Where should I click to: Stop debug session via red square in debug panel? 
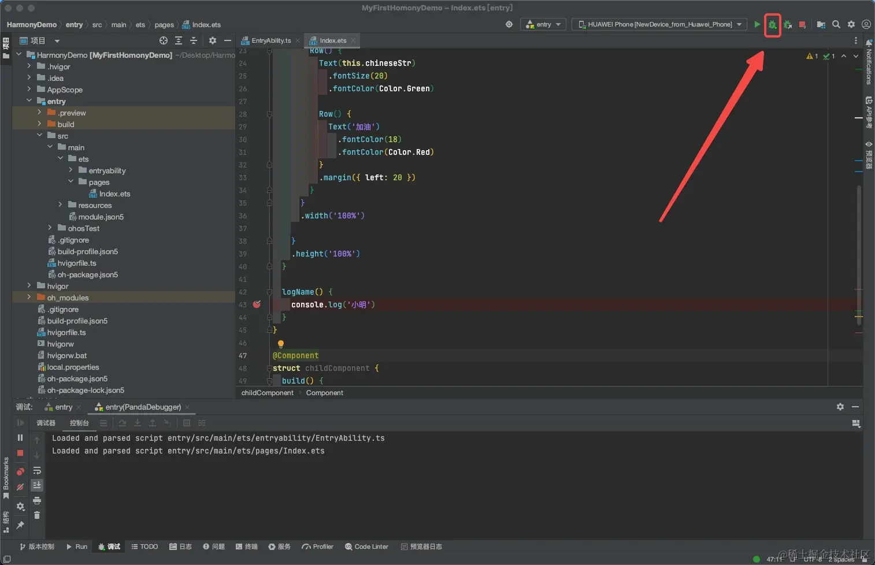[x=20, y=454]
